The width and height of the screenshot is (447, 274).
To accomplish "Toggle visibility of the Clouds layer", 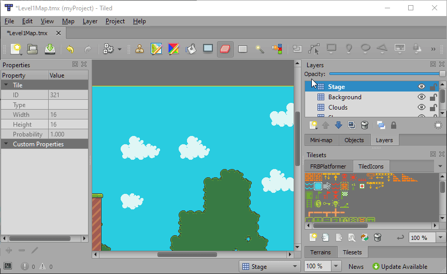I will point(422,108).
